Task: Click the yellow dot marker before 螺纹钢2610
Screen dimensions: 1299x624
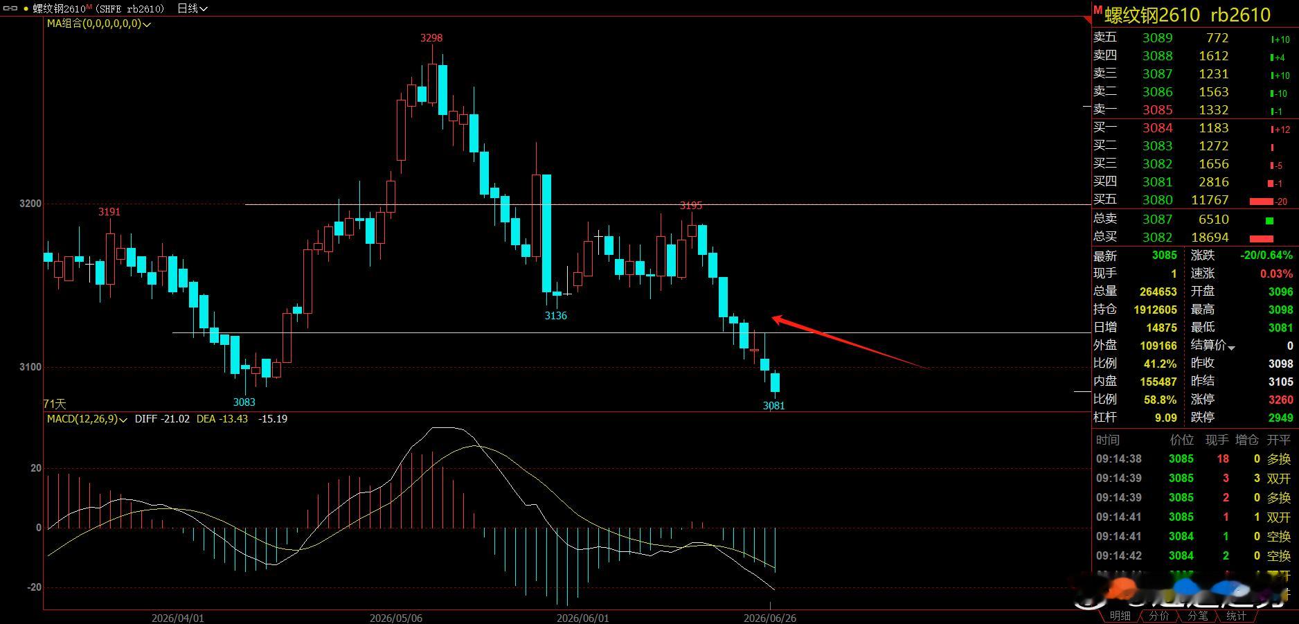Action: (x=26, y=9)
